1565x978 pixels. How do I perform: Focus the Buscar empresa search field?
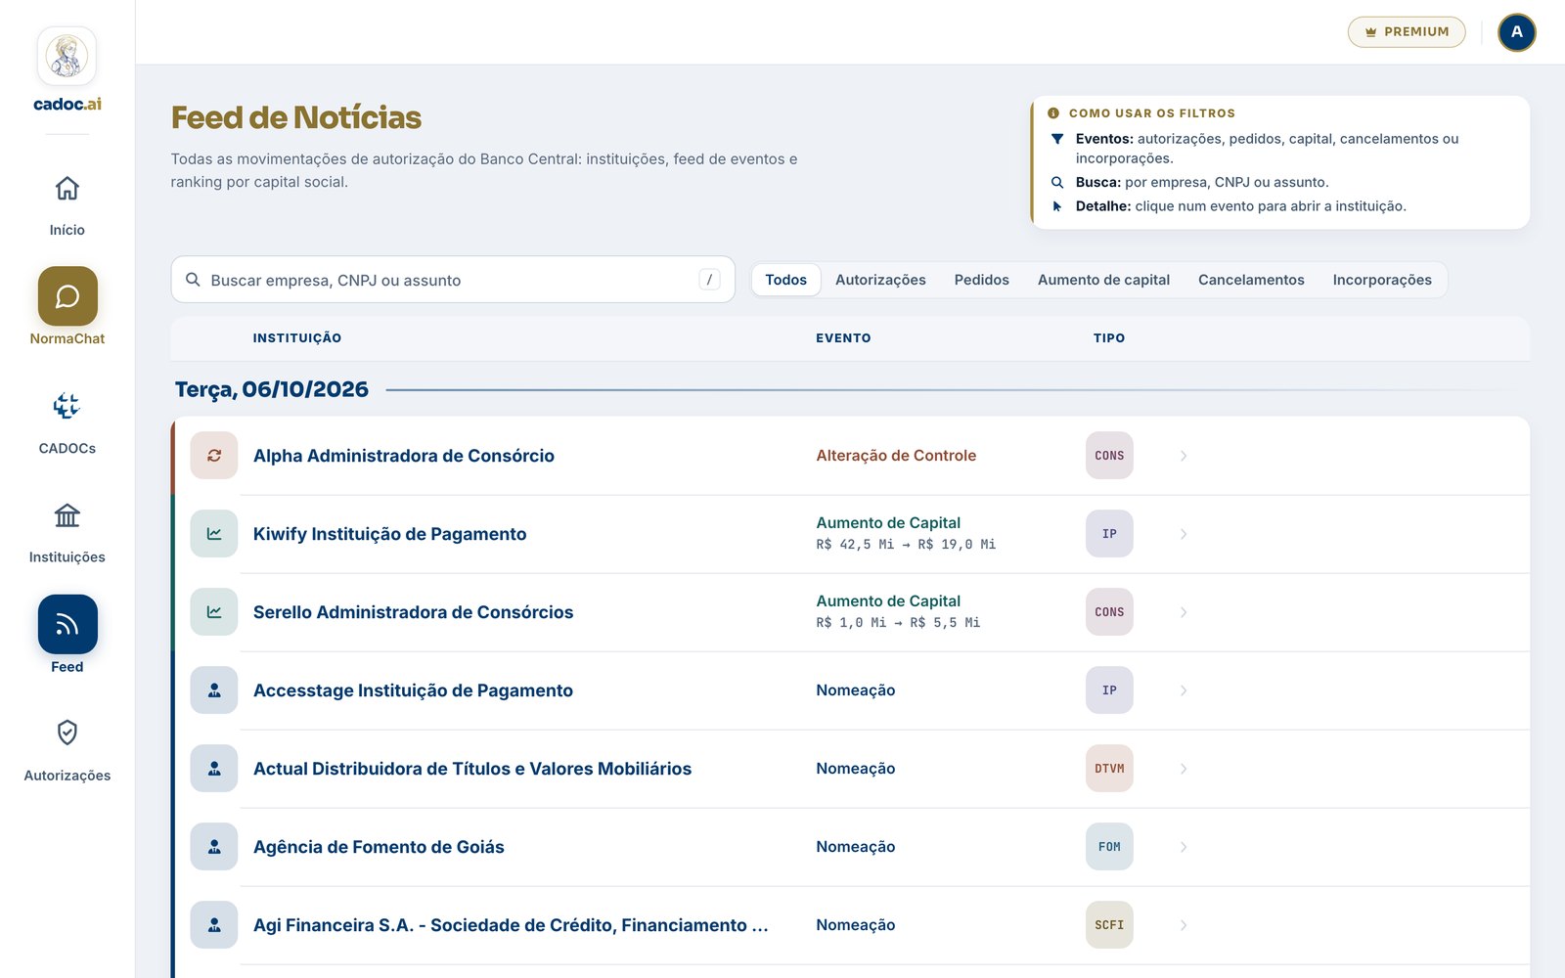click(453, 280)
